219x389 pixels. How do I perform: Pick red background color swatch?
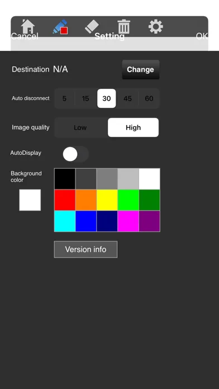point(65,200)
